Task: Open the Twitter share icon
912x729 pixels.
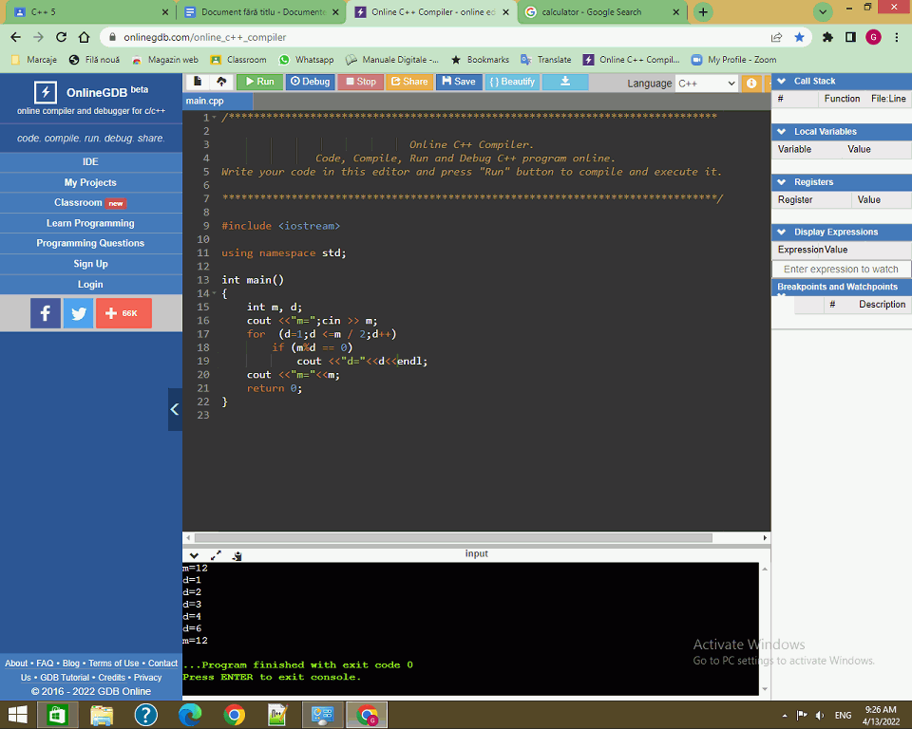Action: [x=78, y=313]
